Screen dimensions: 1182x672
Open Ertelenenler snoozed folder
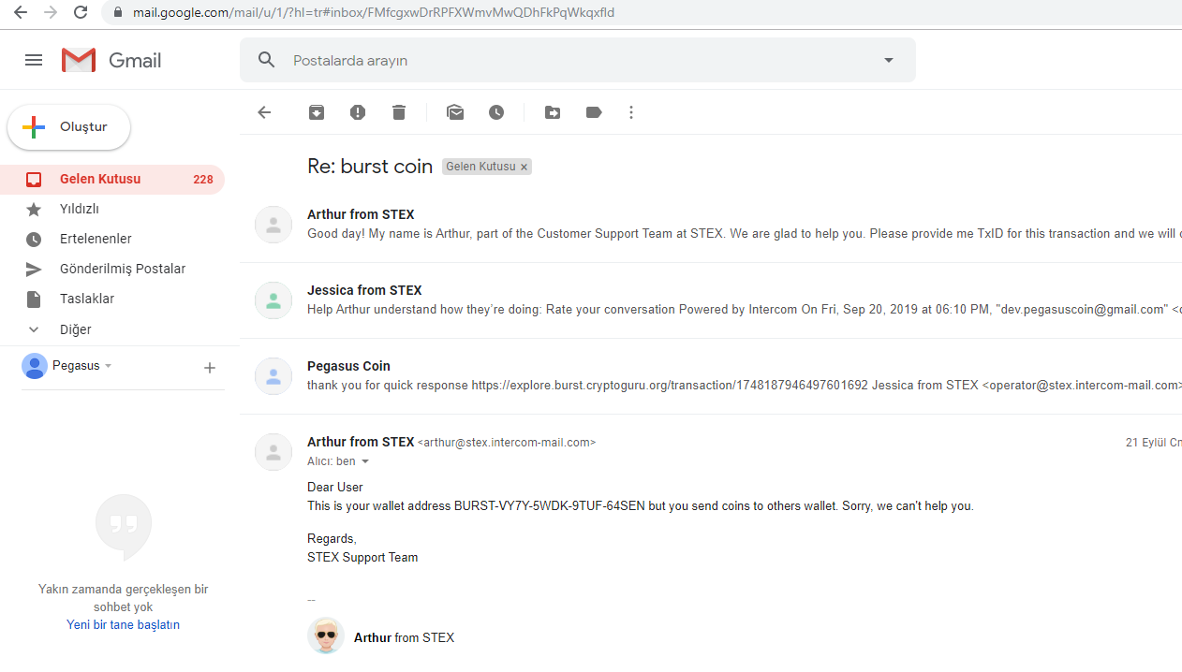pyautogui.click(x=112, y=239)
